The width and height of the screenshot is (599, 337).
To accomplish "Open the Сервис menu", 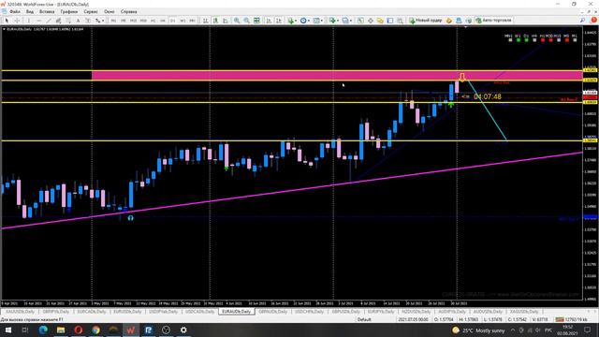I will click(x=91, y=11).
